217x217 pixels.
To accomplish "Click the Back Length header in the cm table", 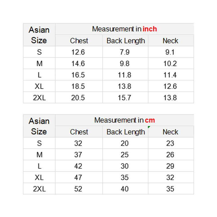I will (126, 132).
